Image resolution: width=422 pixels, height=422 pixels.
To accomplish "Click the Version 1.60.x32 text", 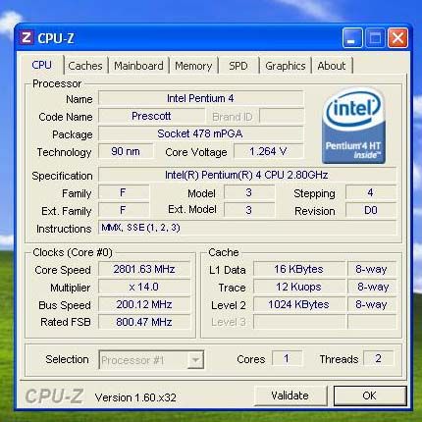I will [x=135, y=397].
